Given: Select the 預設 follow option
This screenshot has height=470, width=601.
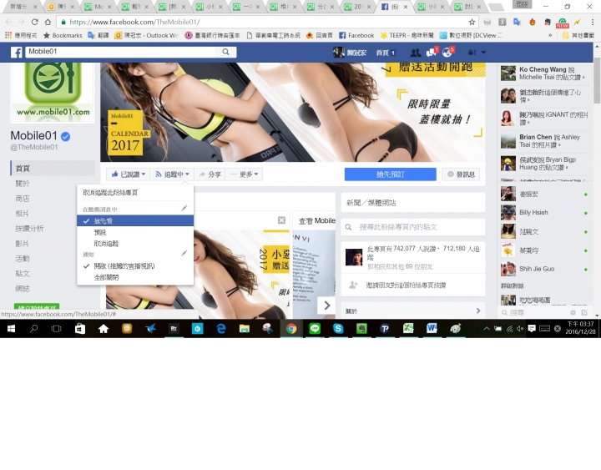Looking at the screenshot, I should [x=135, y=232].
